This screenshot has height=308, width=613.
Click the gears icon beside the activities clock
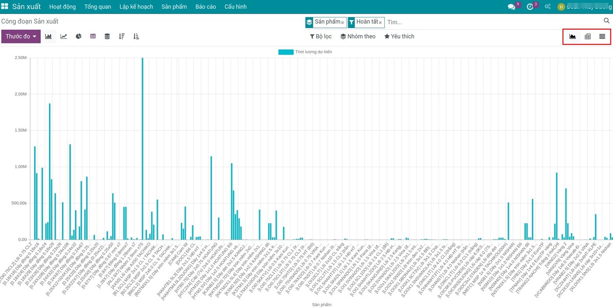(547, 7)
